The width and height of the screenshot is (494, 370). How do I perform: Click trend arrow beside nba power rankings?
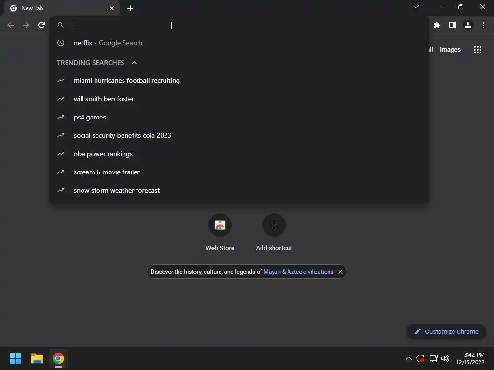click(x=61, y=154)
